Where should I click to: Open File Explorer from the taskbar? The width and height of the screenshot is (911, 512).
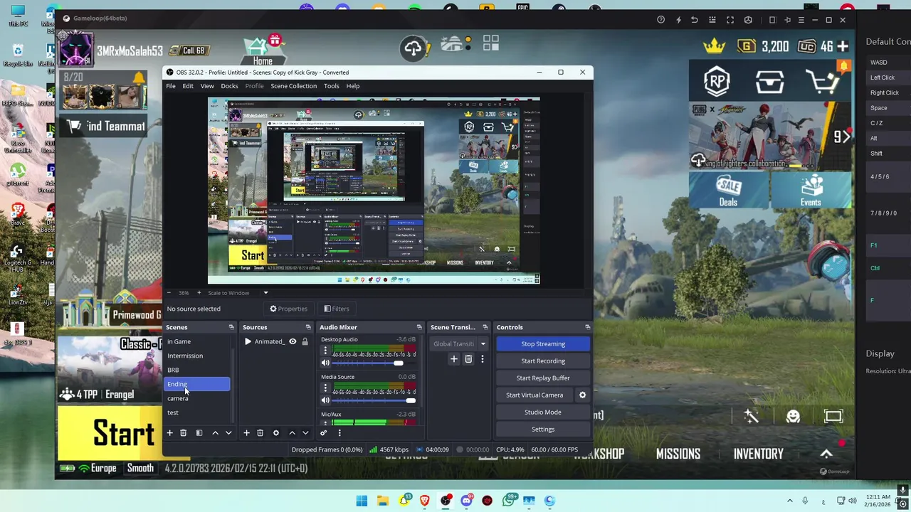click(x=383, y=501)
